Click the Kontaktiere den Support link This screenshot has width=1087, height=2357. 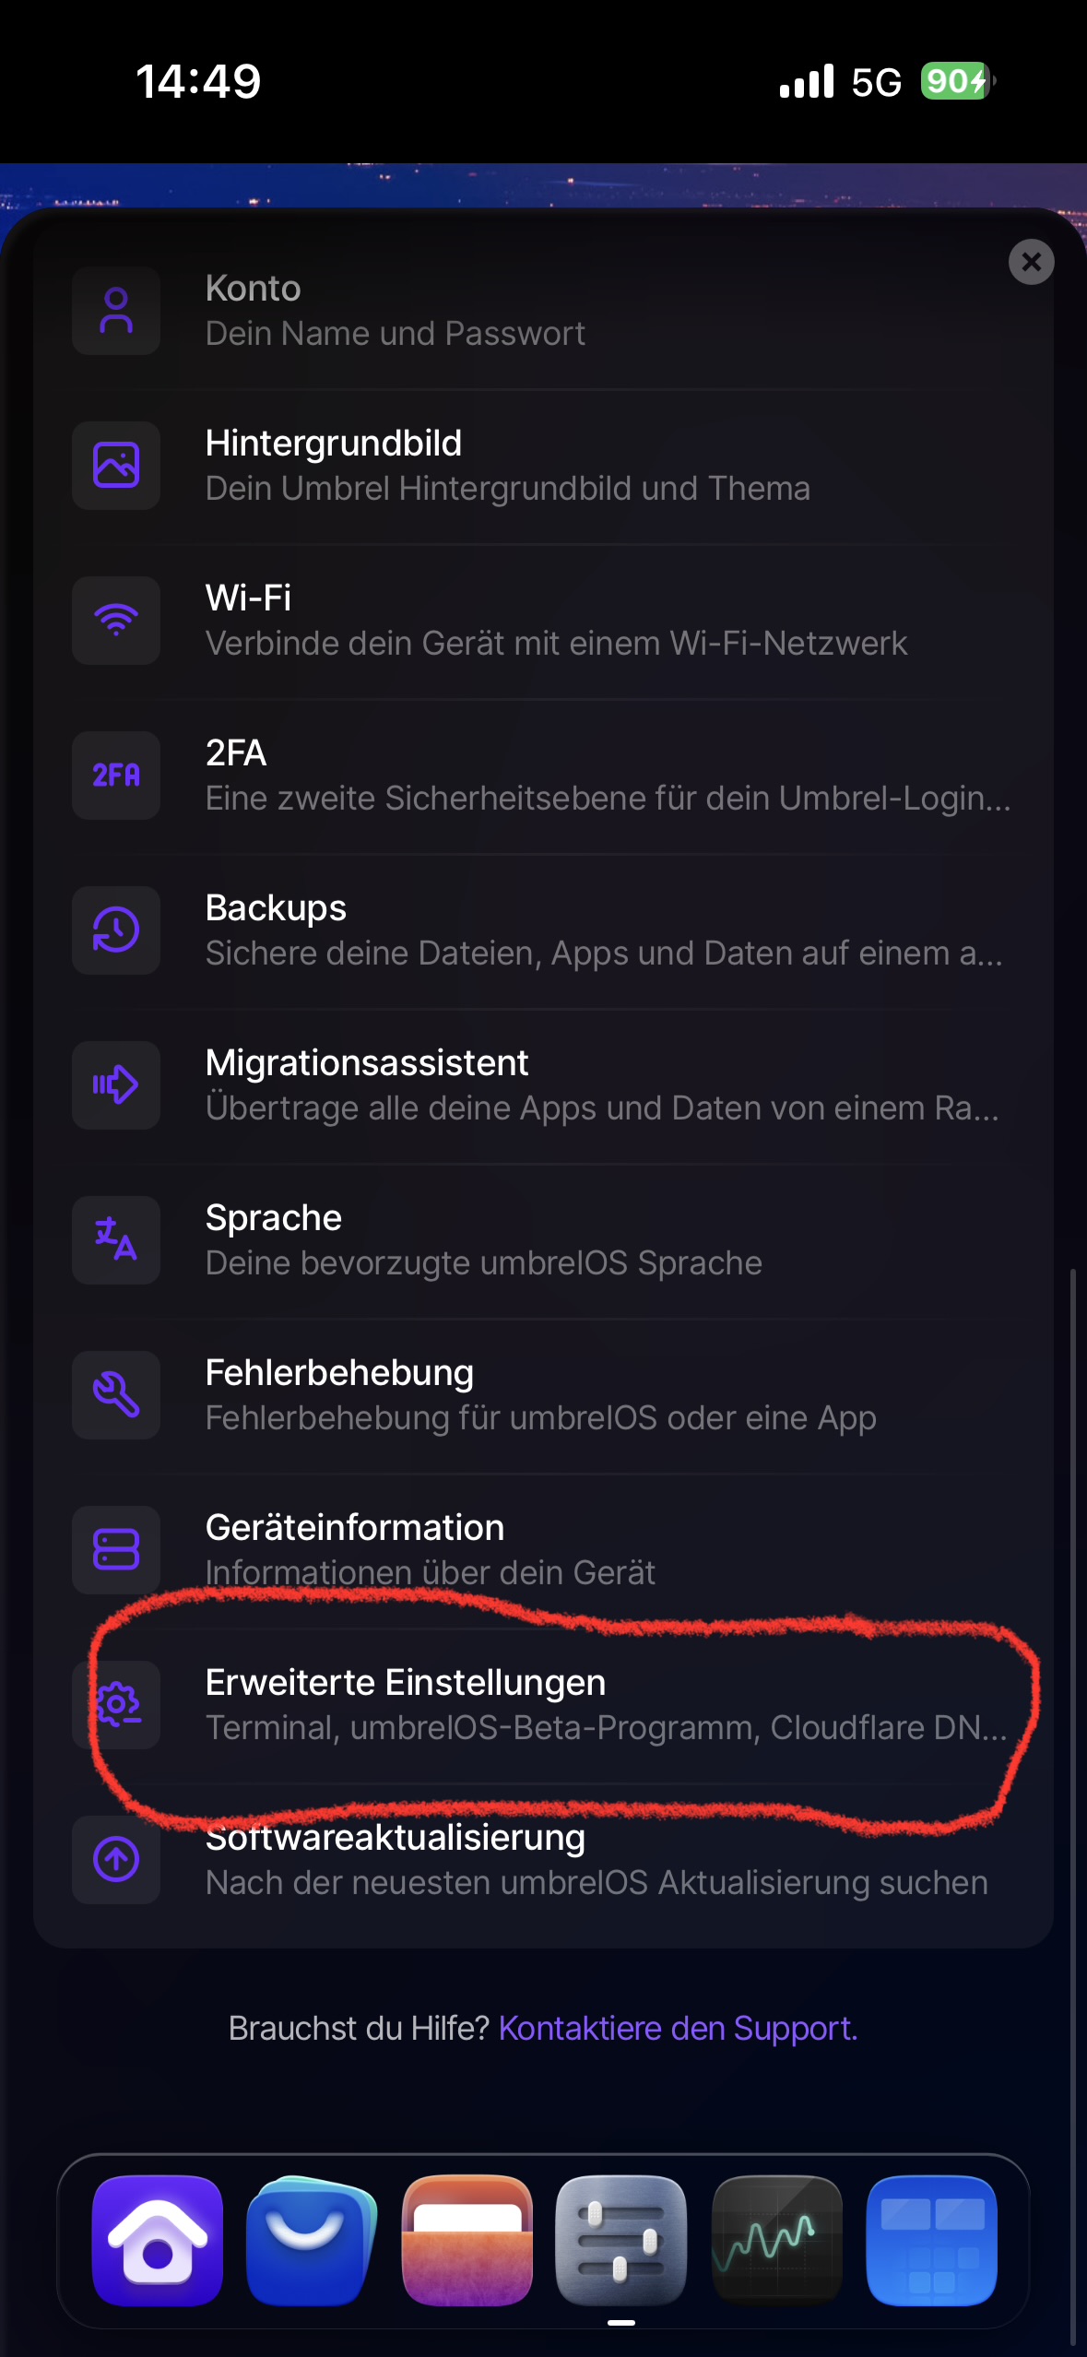pos(678,2029)
